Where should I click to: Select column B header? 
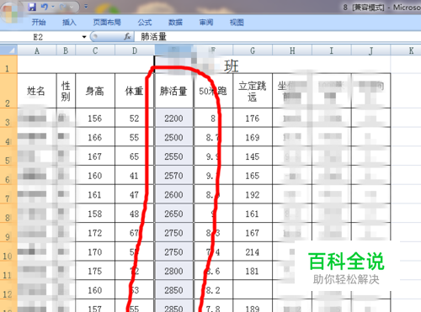tap(66, 50)
